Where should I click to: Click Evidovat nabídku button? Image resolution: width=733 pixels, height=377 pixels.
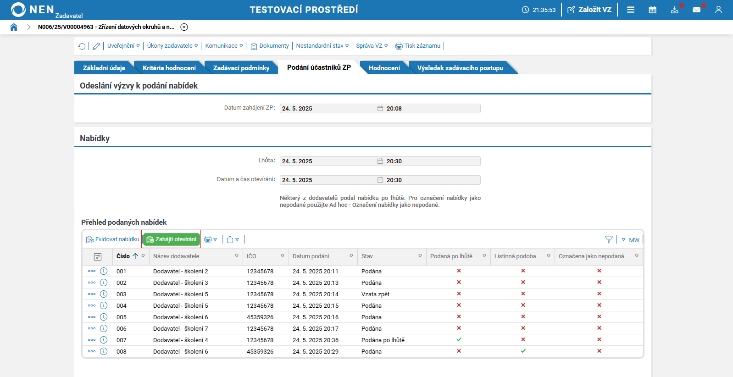tap(113, 239)
